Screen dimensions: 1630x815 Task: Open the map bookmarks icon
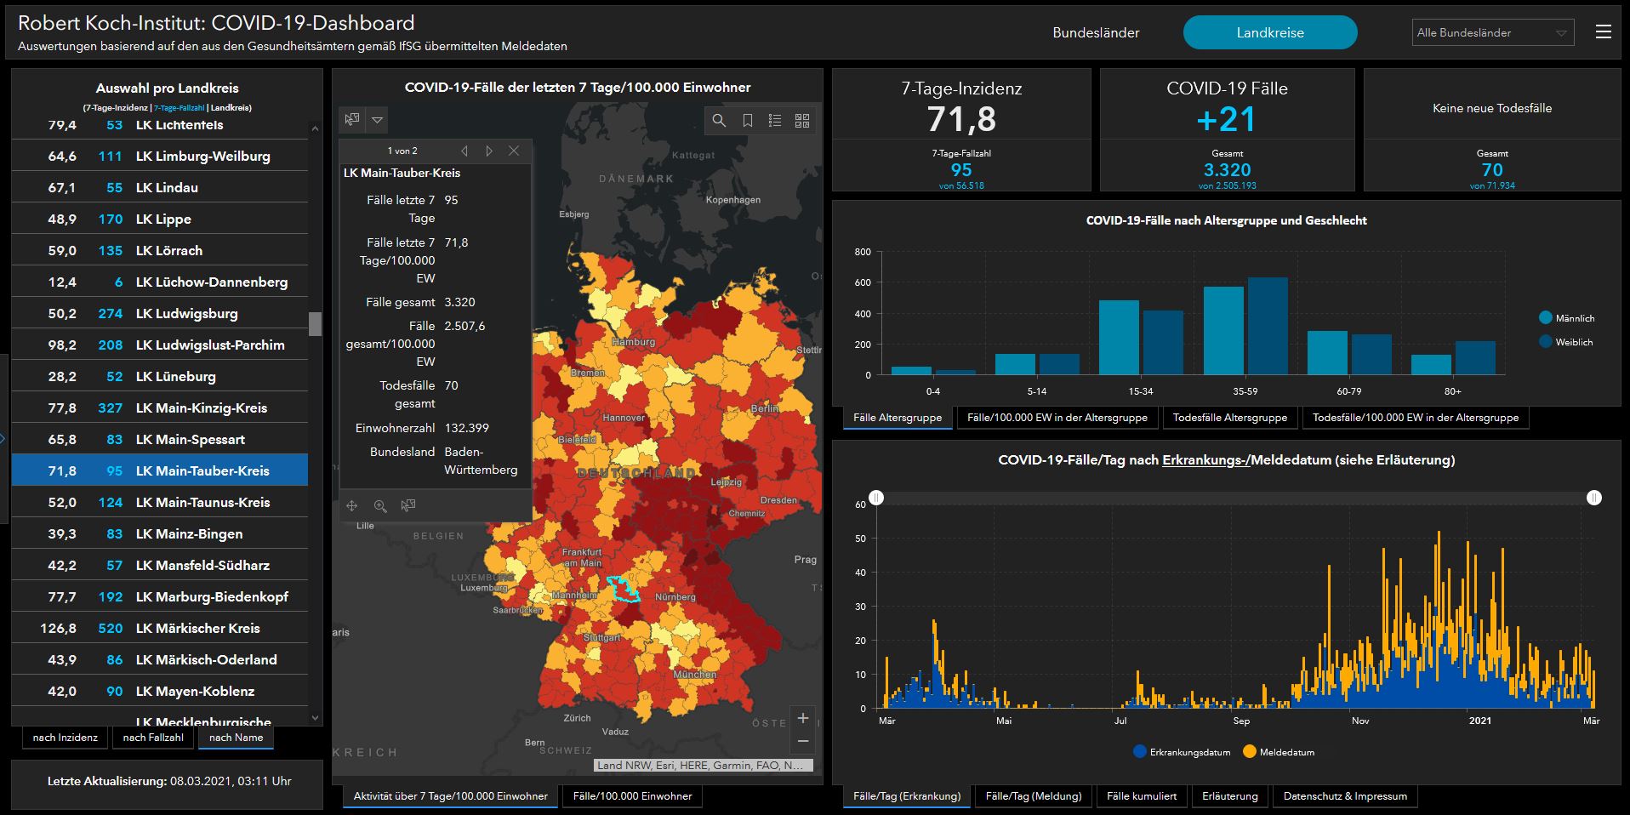point(747,121)
